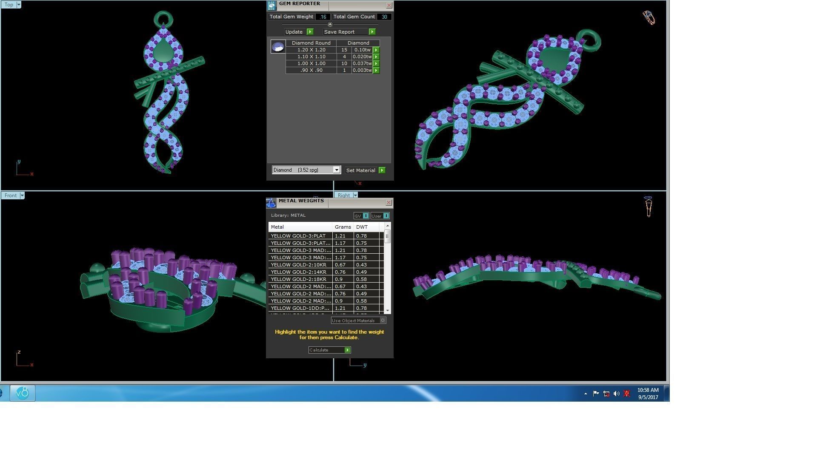Screen dimensions: 817x459
Task: Toggle the User library switch
Action: 386,216
